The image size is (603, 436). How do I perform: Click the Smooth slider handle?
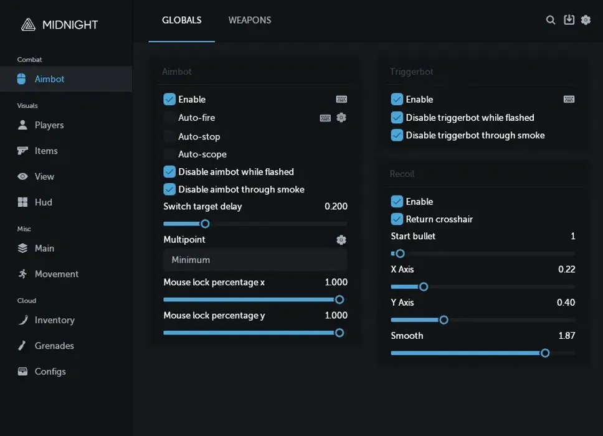pos(544,353)
